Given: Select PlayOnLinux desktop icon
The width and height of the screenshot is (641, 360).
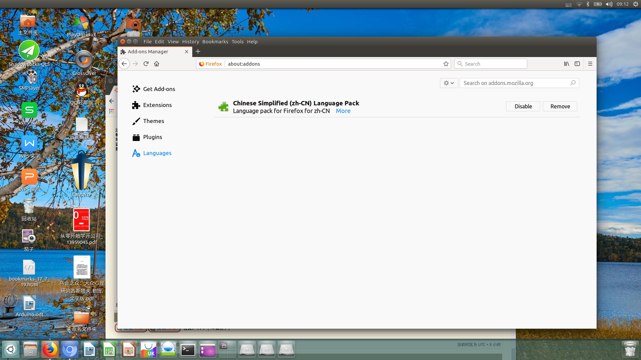Looking at the screenshot, I should point(81,26).
